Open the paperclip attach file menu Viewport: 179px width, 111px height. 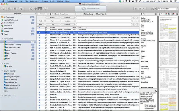pos(160,14)
